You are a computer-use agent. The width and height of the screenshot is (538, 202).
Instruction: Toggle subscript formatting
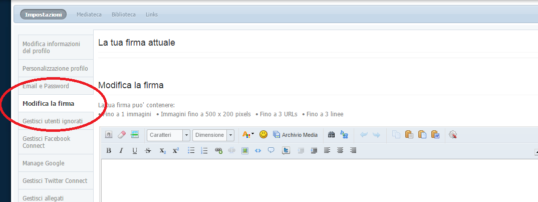coord(163,150)
